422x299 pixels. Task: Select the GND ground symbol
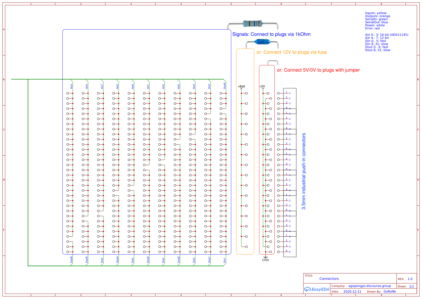265,259
